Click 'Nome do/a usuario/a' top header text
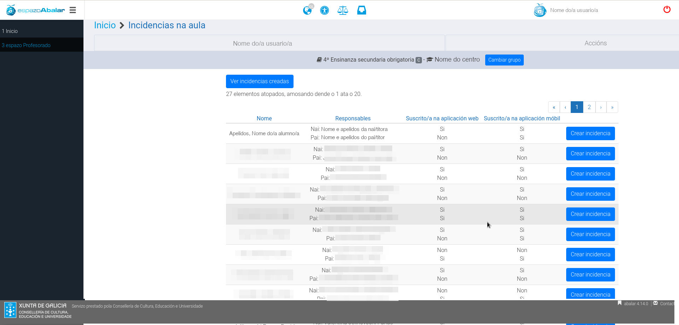 [x=574, y=10]
